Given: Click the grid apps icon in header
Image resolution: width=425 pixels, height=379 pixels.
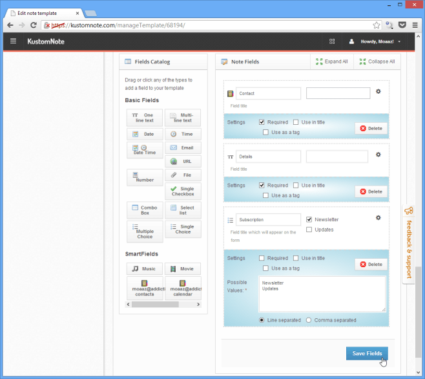Looking at the screenshot, I should tap(332, 41).
